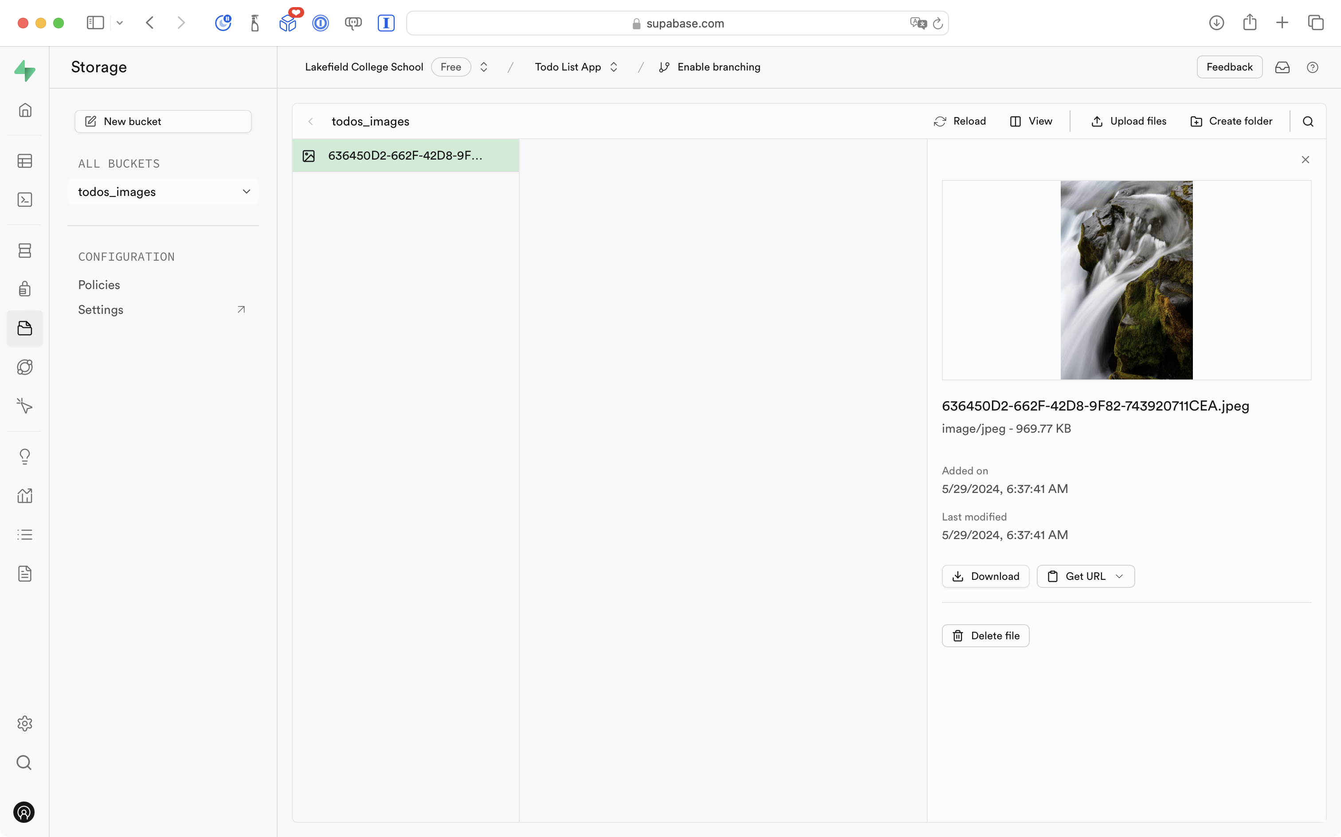Open the Advisors lightbulb icon
This screenshot has height=837, width=1341.
click(25, 456)
